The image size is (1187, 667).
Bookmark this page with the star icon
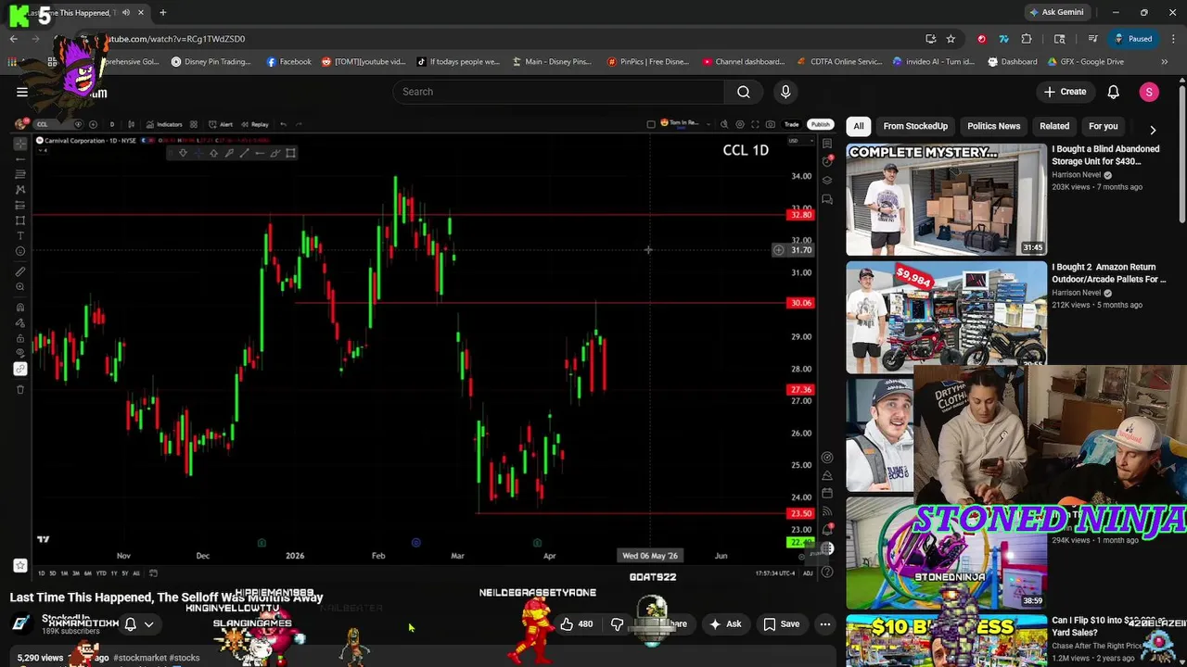click(x=951, y=39)
